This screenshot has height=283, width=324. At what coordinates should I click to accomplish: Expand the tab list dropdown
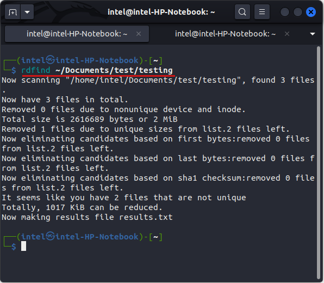(313, 34)
